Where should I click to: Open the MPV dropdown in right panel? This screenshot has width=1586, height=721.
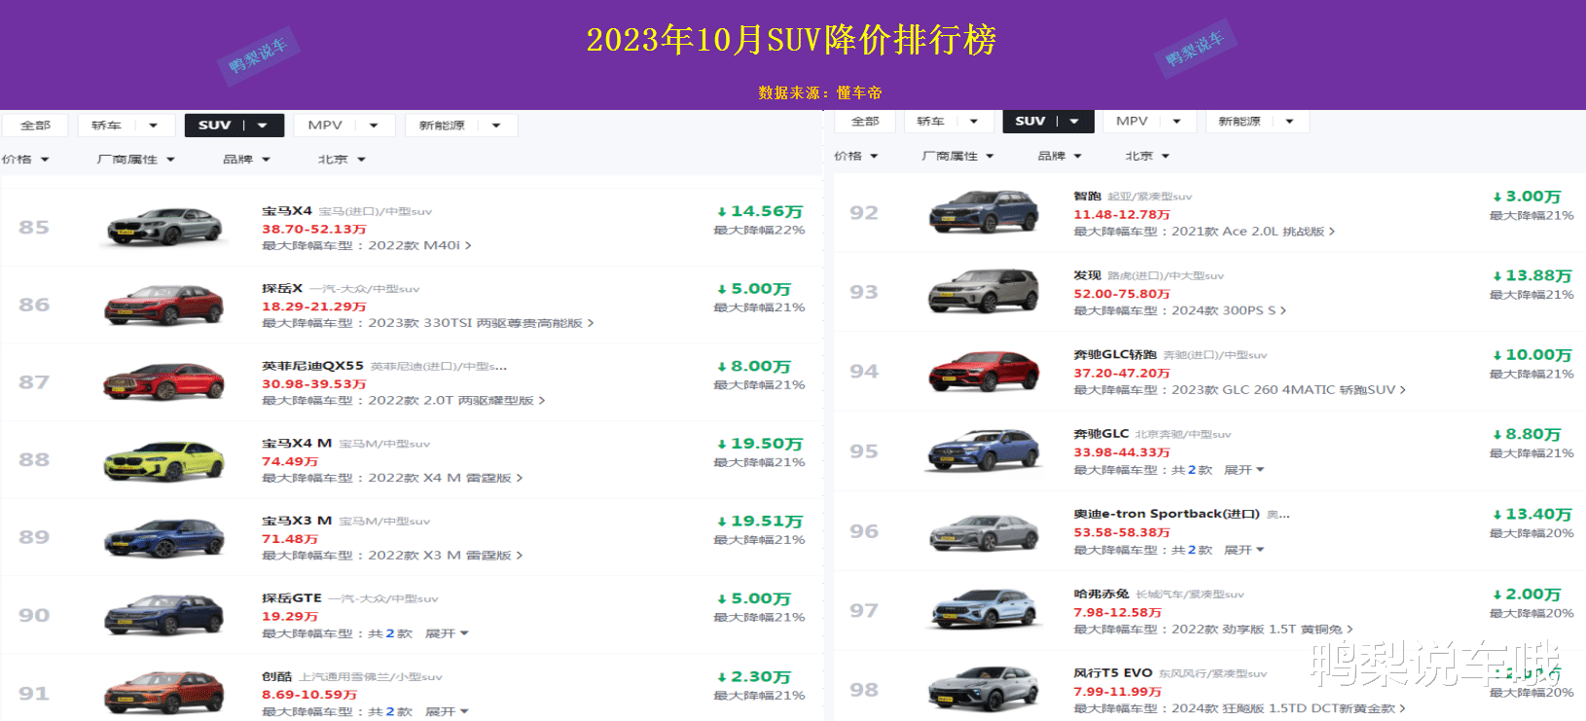click(1149, 122)
